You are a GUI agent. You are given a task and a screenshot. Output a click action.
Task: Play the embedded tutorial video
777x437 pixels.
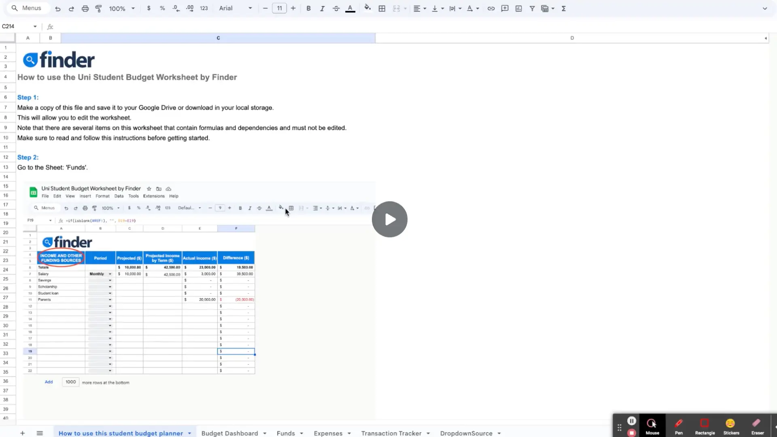coord(389,219)
